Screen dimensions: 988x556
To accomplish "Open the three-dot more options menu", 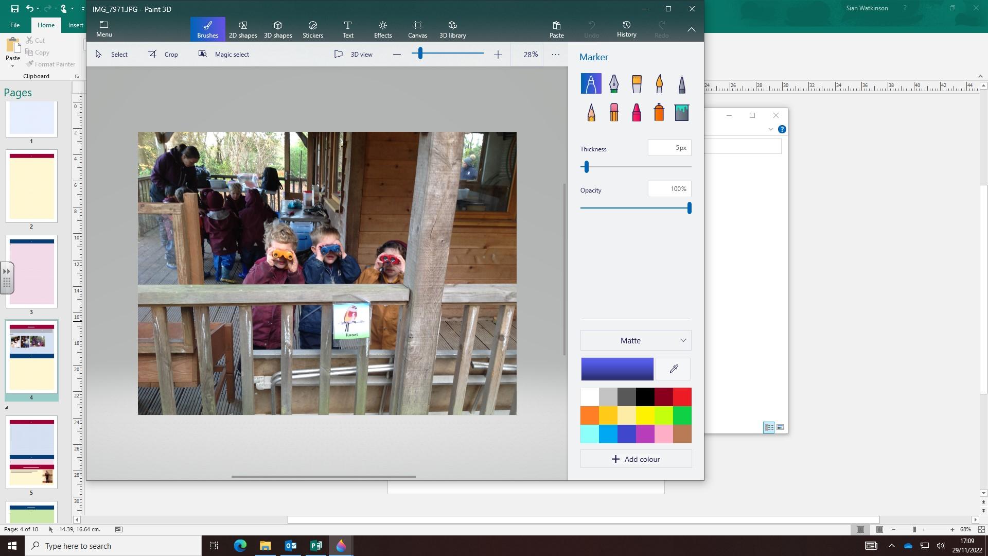I will pos(556,54).
